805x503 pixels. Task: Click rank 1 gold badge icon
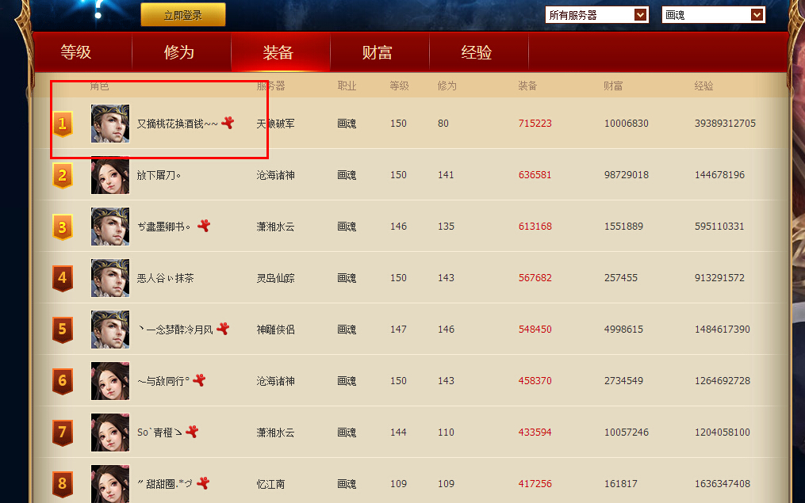tap(63, 124)
